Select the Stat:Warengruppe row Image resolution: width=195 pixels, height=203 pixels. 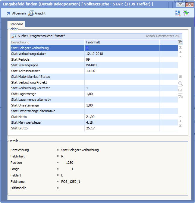click(47, 65)
